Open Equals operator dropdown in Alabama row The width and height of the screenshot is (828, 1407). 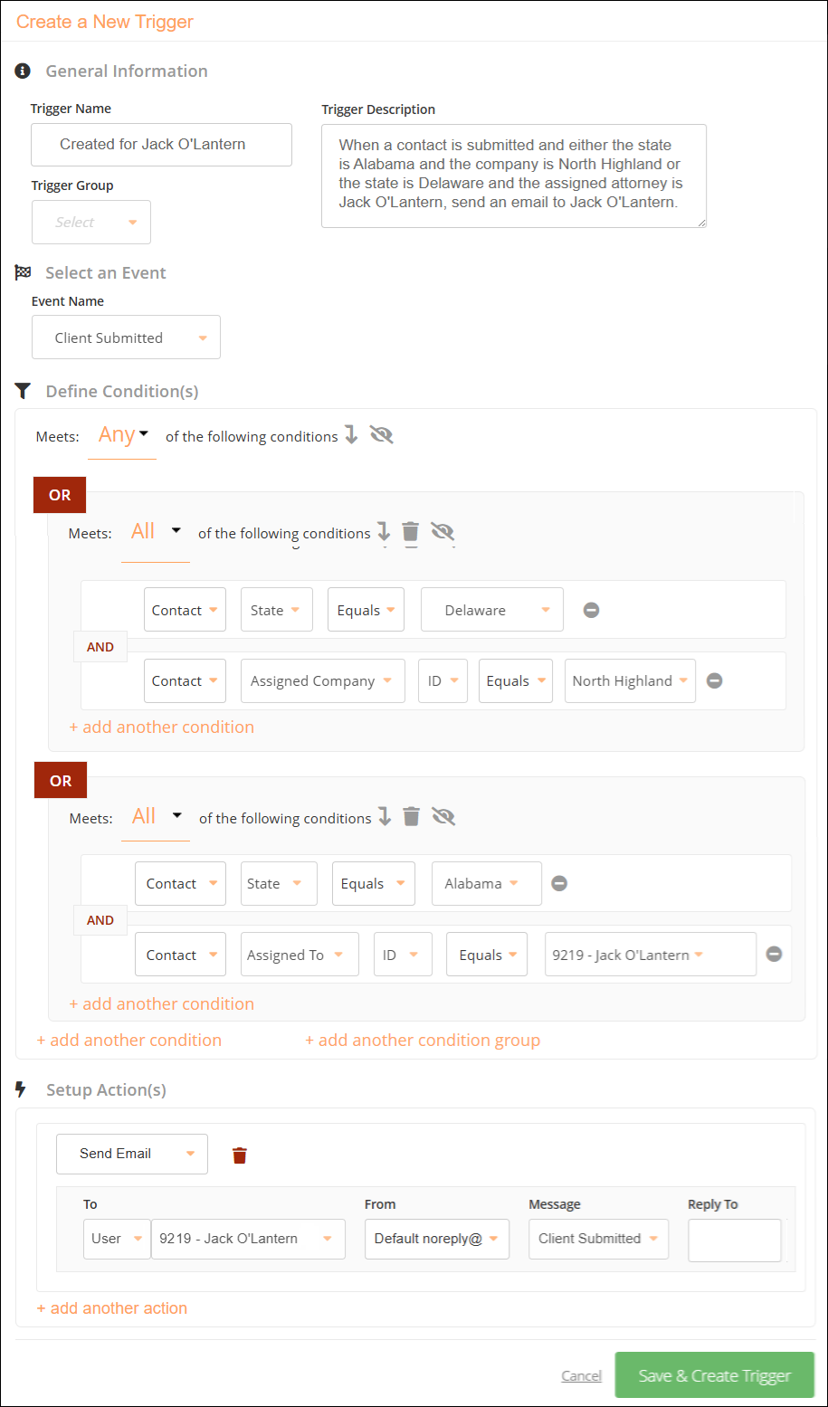(x=374, y=884)
